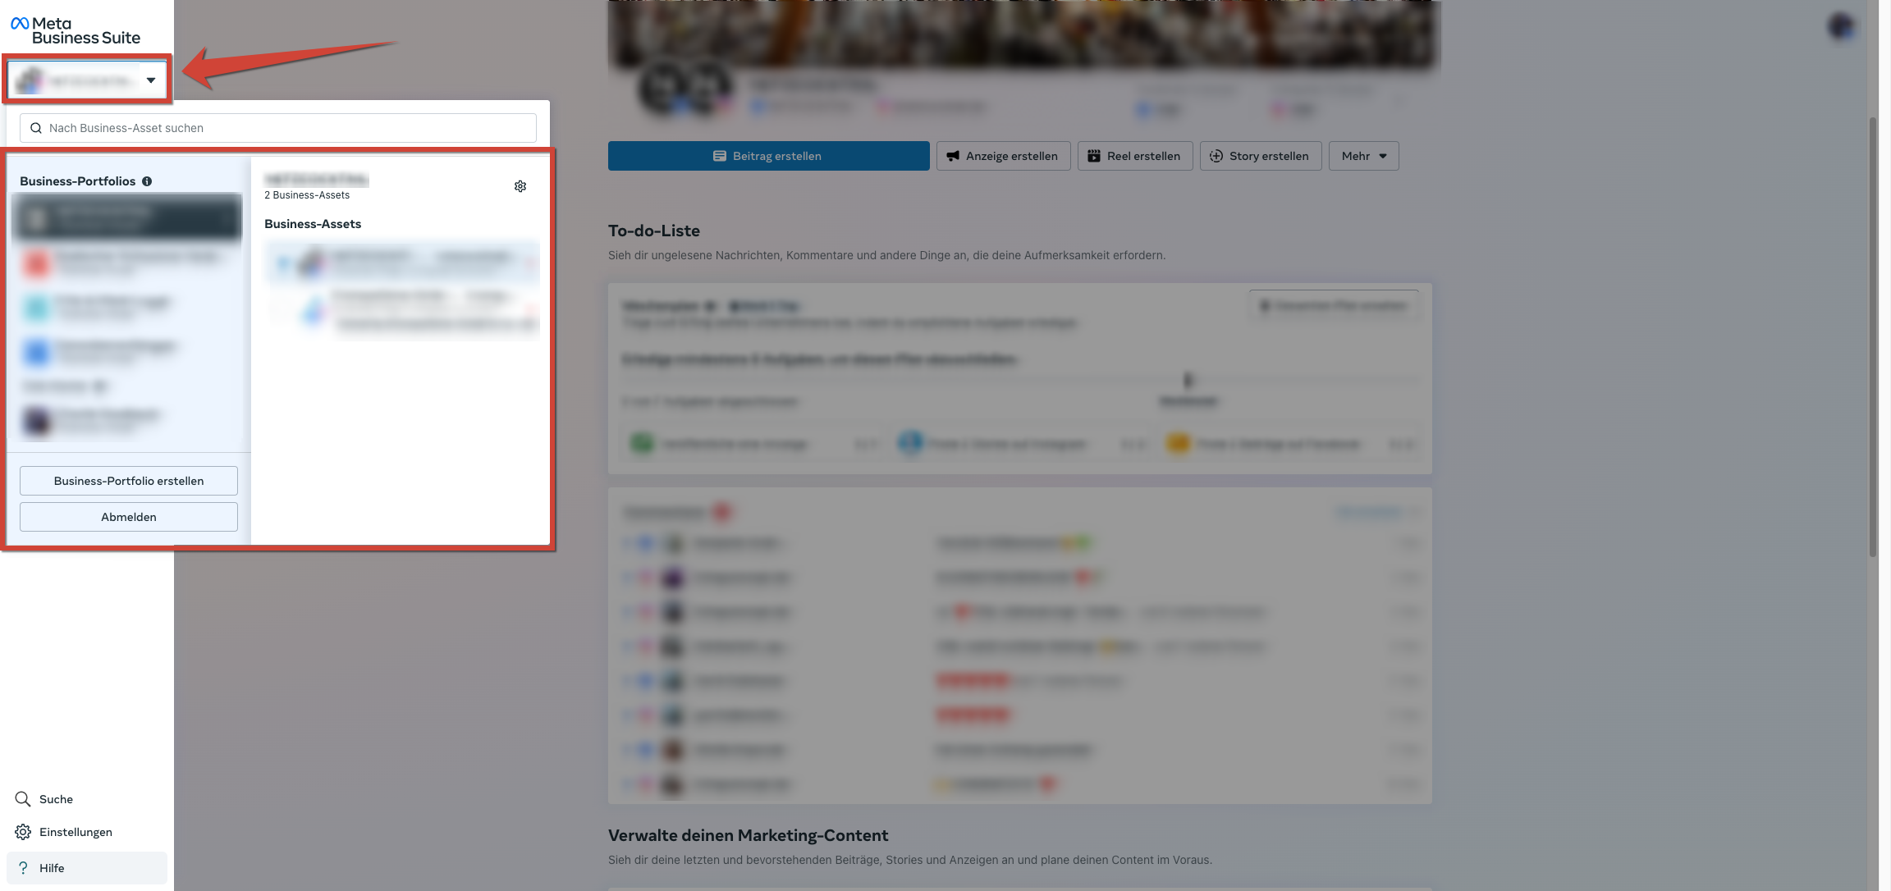The height and width of the screenshot is (891, 1891).
Task: Open portfolio settings gear icon
Action: pyautogui.click(x=520, y=186)
